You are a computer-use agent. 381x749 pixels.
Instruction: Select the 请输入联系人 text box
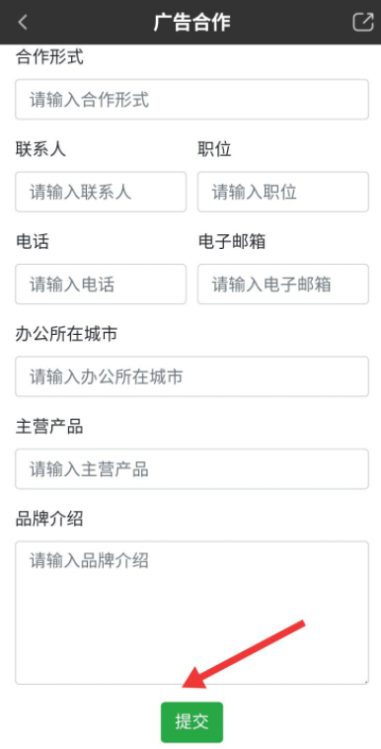(101, 192)
